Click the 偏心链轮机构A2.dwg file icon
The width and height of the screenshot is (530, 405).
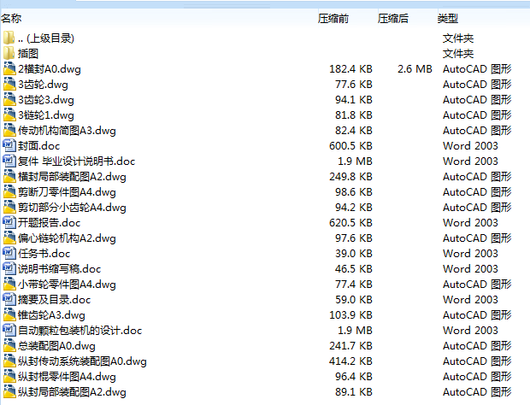(x=9, y=238)
